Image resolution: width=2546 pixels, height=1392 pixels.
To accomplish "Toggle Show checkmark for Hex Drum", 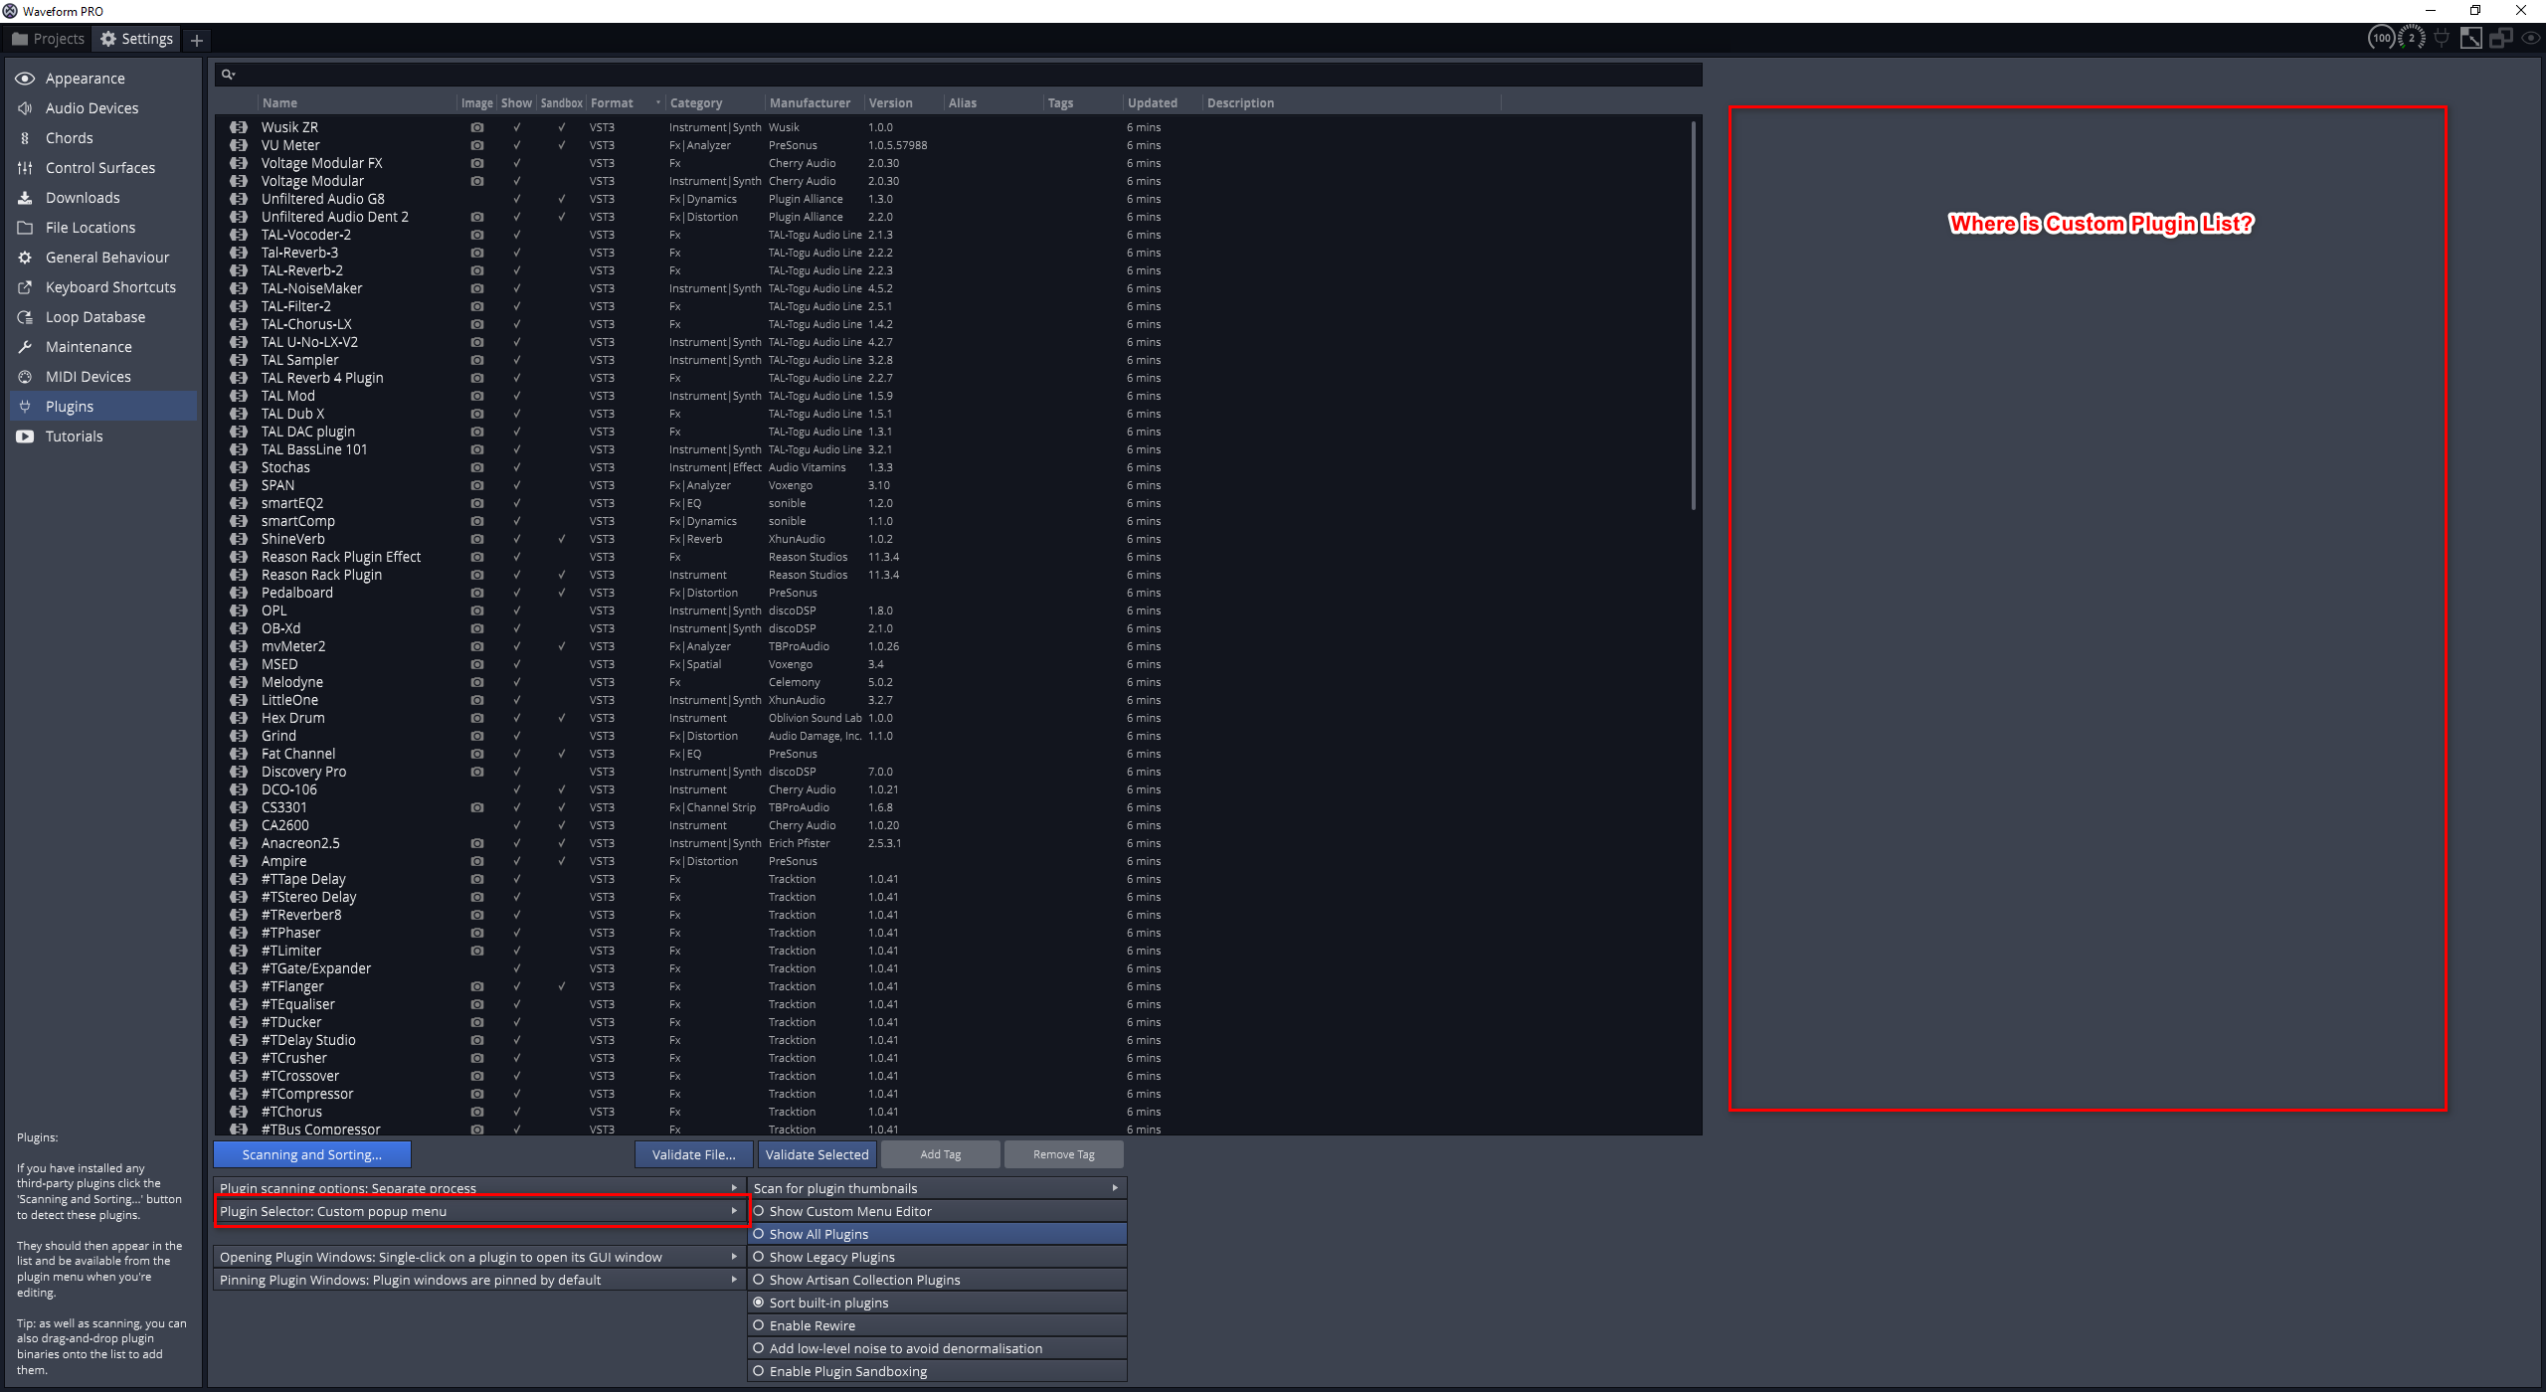I will click(516, 718).
